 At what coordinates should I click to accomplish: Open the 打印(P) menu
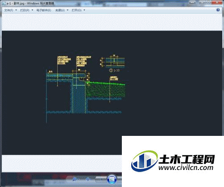pos(25,10)
